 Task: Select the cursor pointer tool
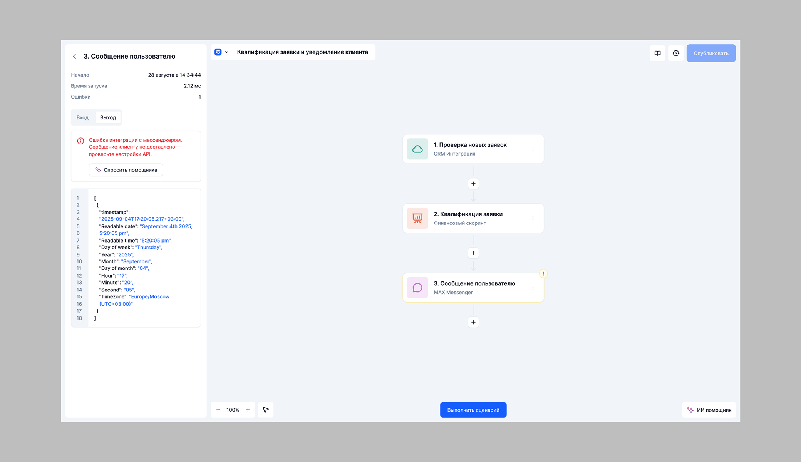[266, 410]
